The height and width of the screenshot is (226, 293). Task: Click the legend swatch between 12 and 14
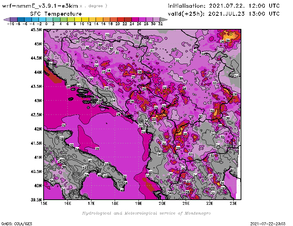tap(92, 19)
